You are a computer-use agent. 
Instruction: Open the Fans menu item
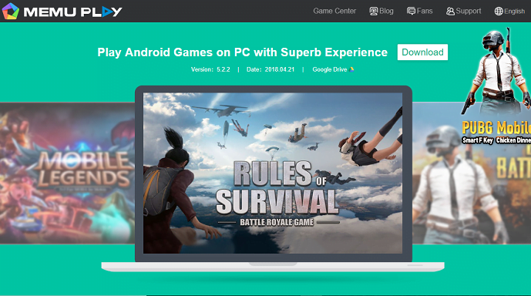(425, 11)
